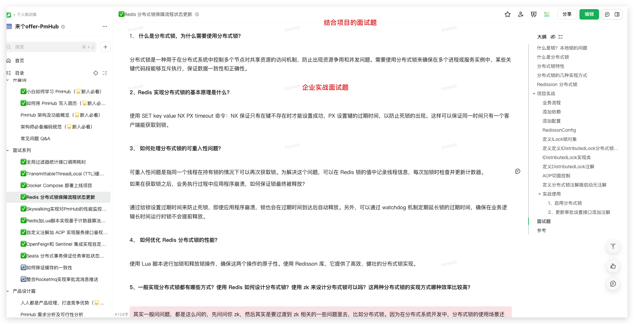634x324 pixels.
Task: Hide the outline using the eye icon
Action: [x=553, y=37]
